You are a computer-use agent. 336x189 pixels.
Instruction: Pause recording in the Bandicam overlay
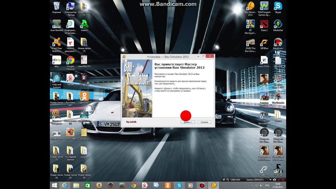[279, 180]
